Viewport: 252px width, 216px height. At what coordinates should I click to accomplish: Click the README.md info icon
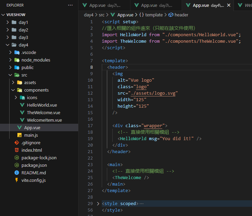pos(17,173)
